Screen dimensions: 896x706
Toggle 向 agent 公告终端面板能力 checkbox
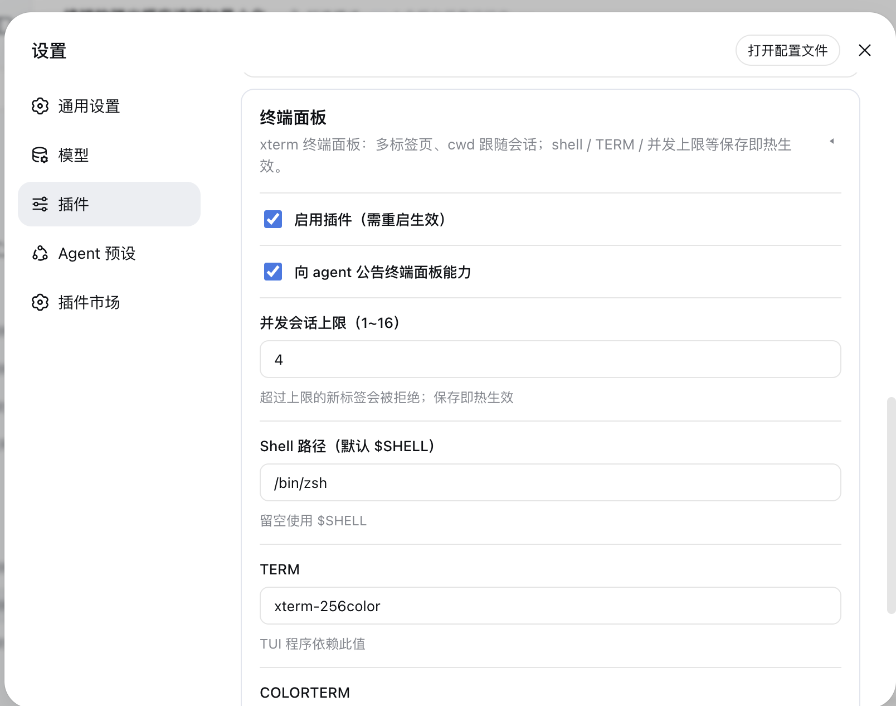click(273, 272)
